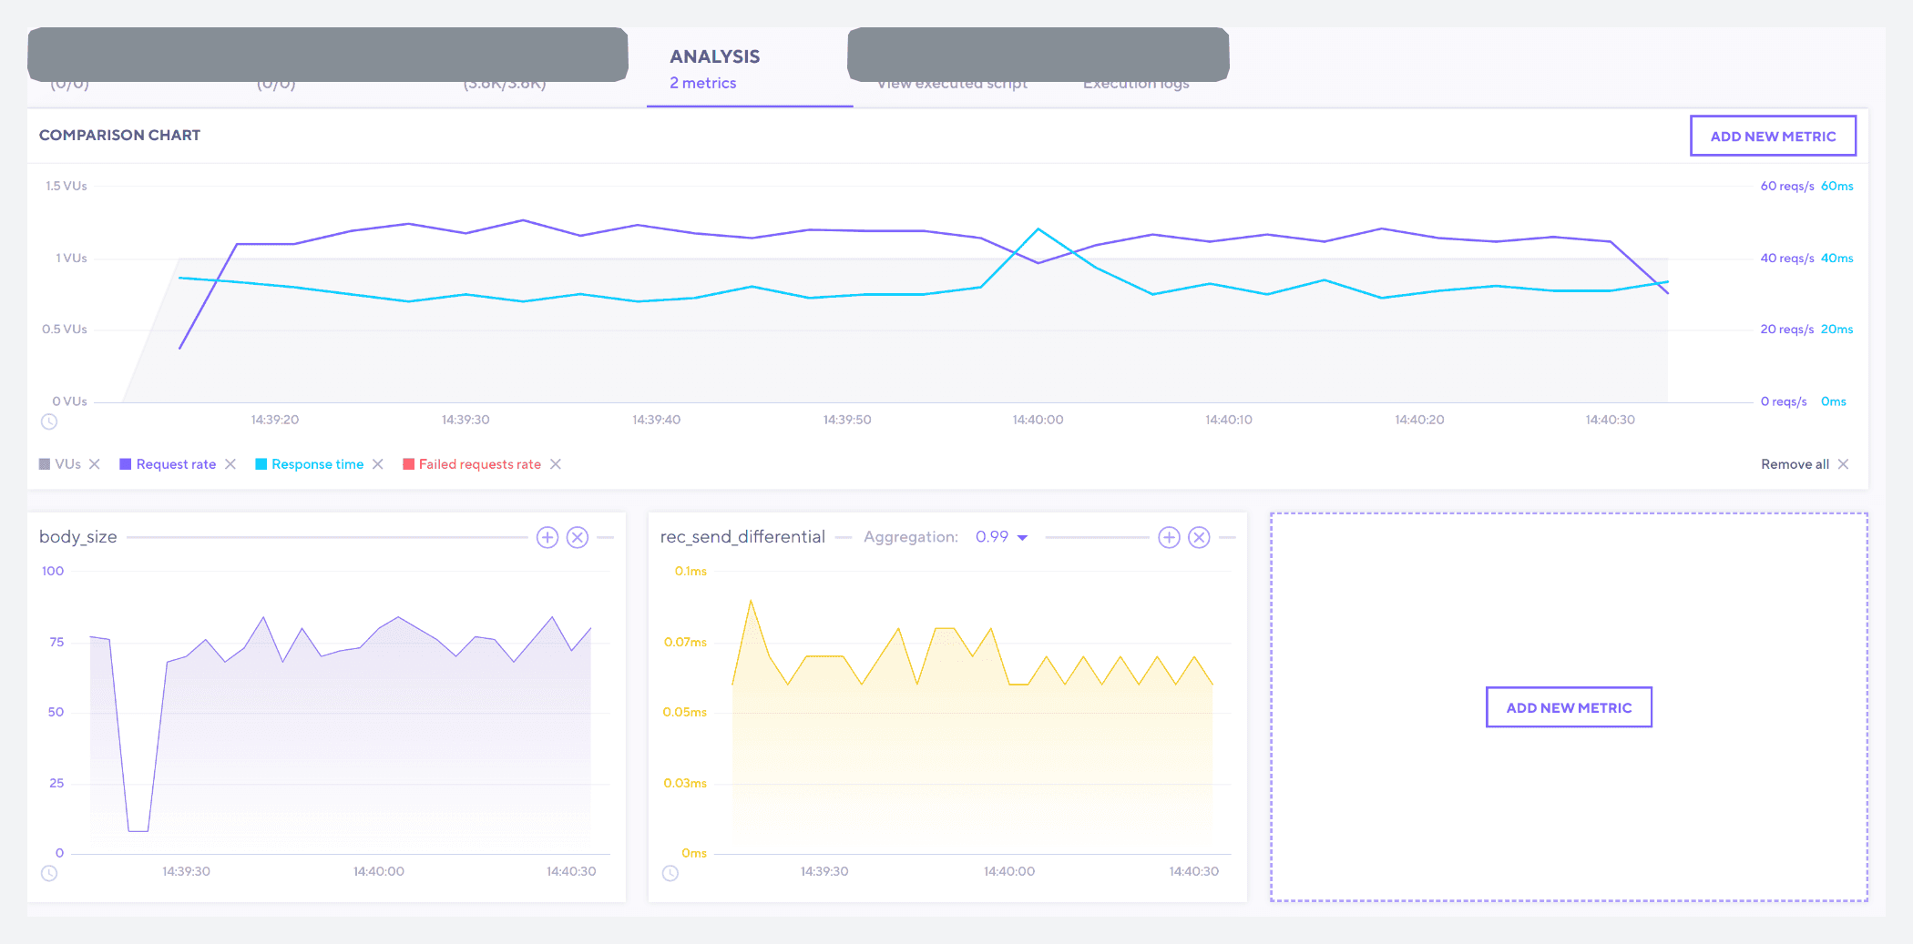Click the clock icon on rec_send_differential chart
1913x944 pixels.
point(671,873)
